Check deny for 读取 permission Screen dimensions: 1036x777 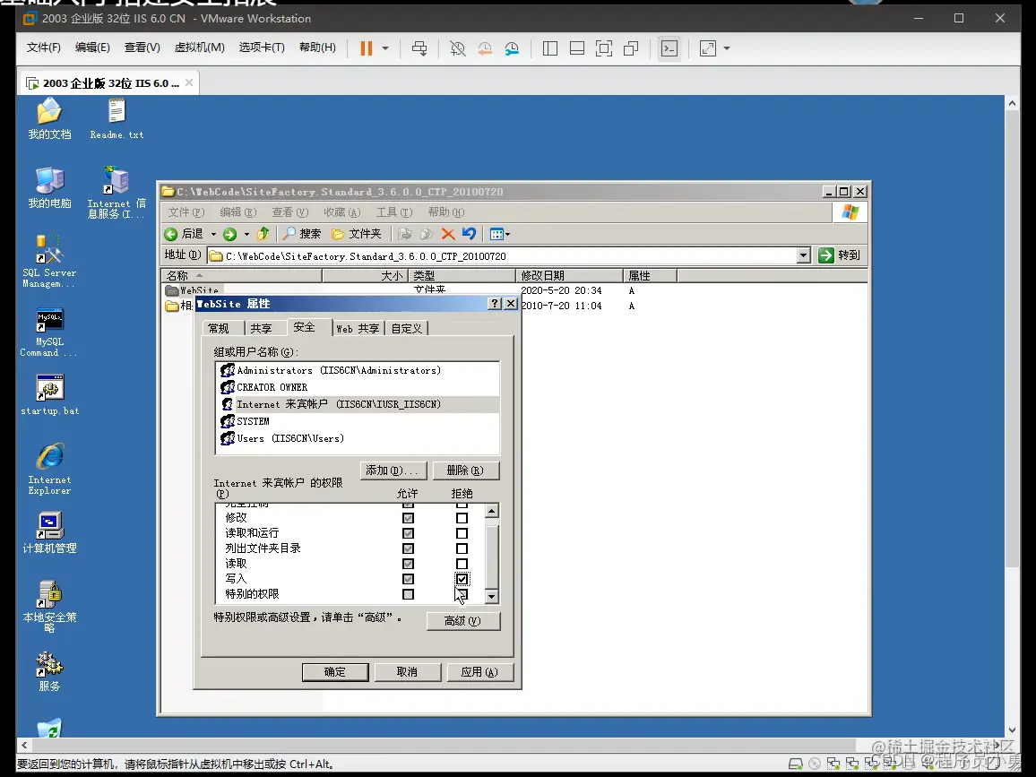point(462,564)
